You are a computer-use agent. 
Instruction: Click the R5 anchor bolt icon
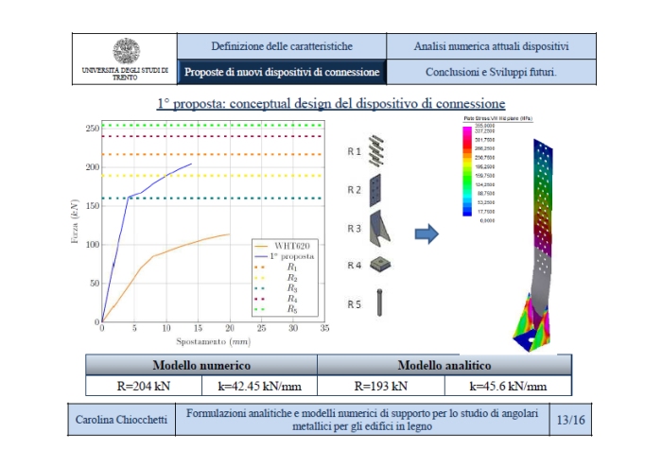pos(378,303)
